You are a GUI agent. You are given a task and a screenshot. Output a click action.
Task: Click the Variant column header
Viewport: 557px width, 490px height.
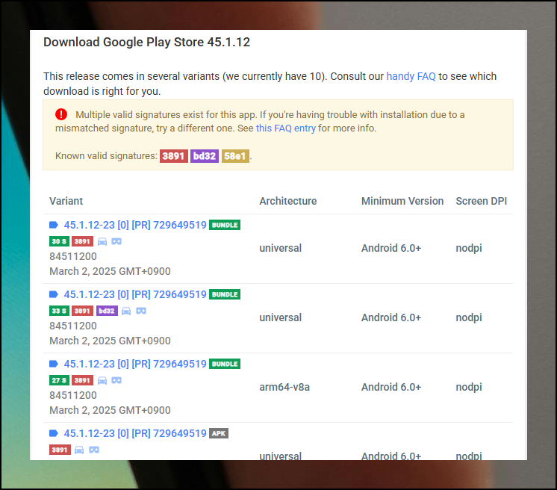point(66,201)
